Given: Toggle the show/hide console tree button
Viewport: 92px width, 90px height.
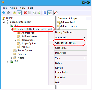Looking at the screenshot, I should 19,13.
